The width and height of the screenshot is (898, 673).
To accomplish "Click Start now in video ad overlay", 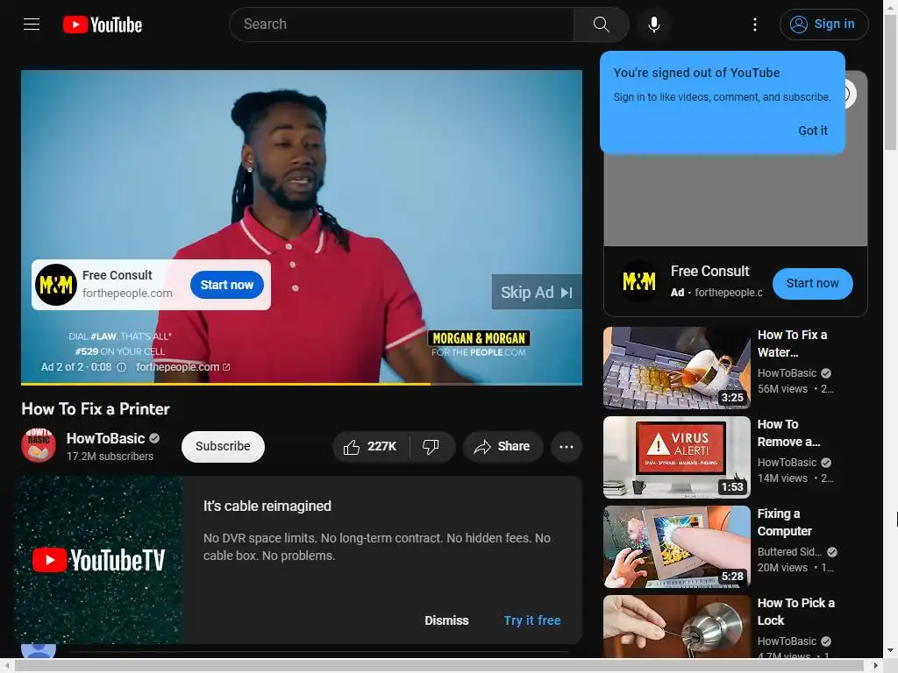I will pyautogui.click(x=227, y=285).
